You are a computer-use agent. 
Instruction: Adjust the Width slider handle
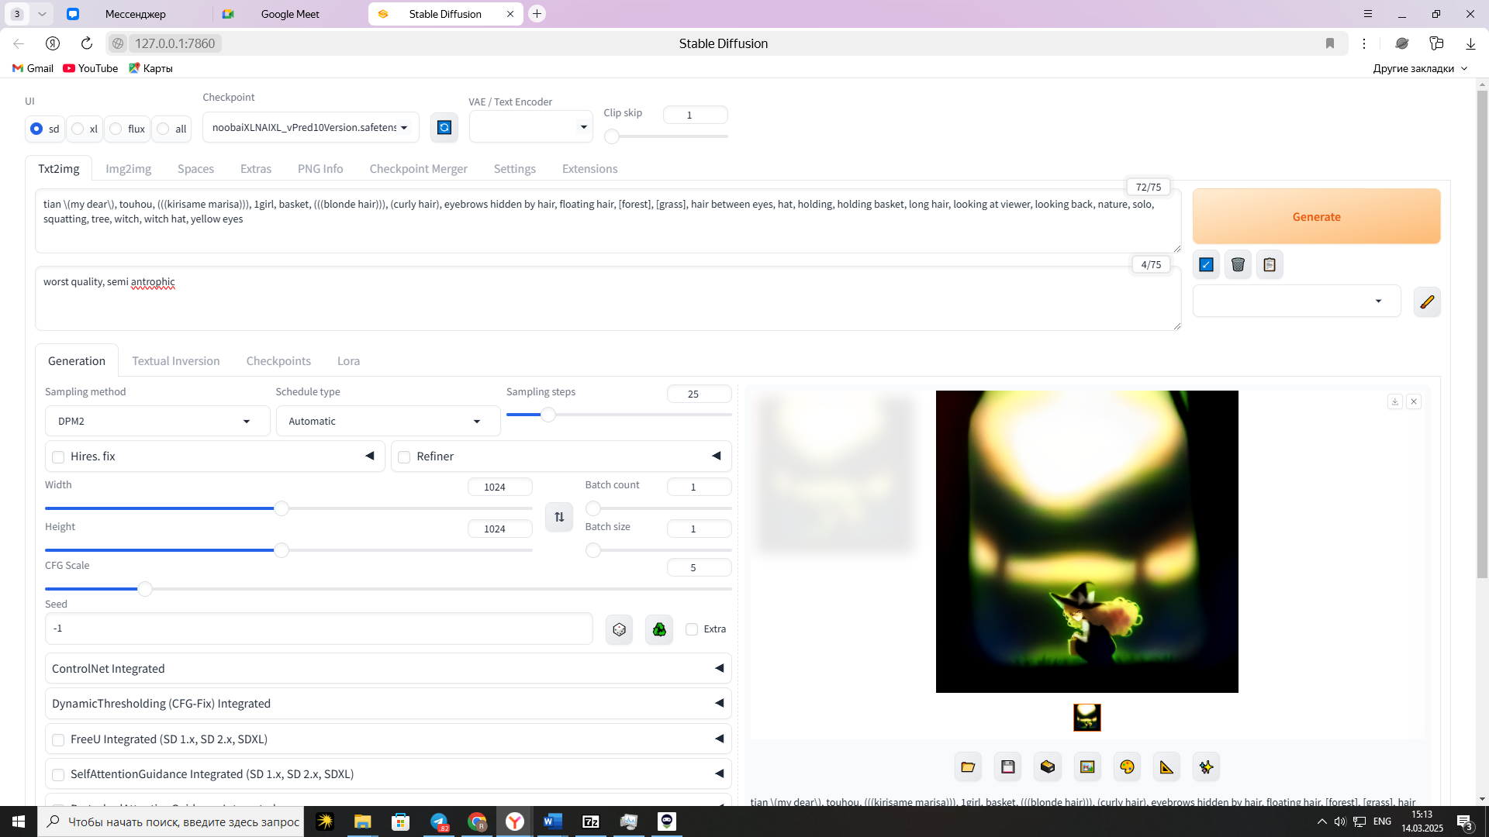pos(282,508)
